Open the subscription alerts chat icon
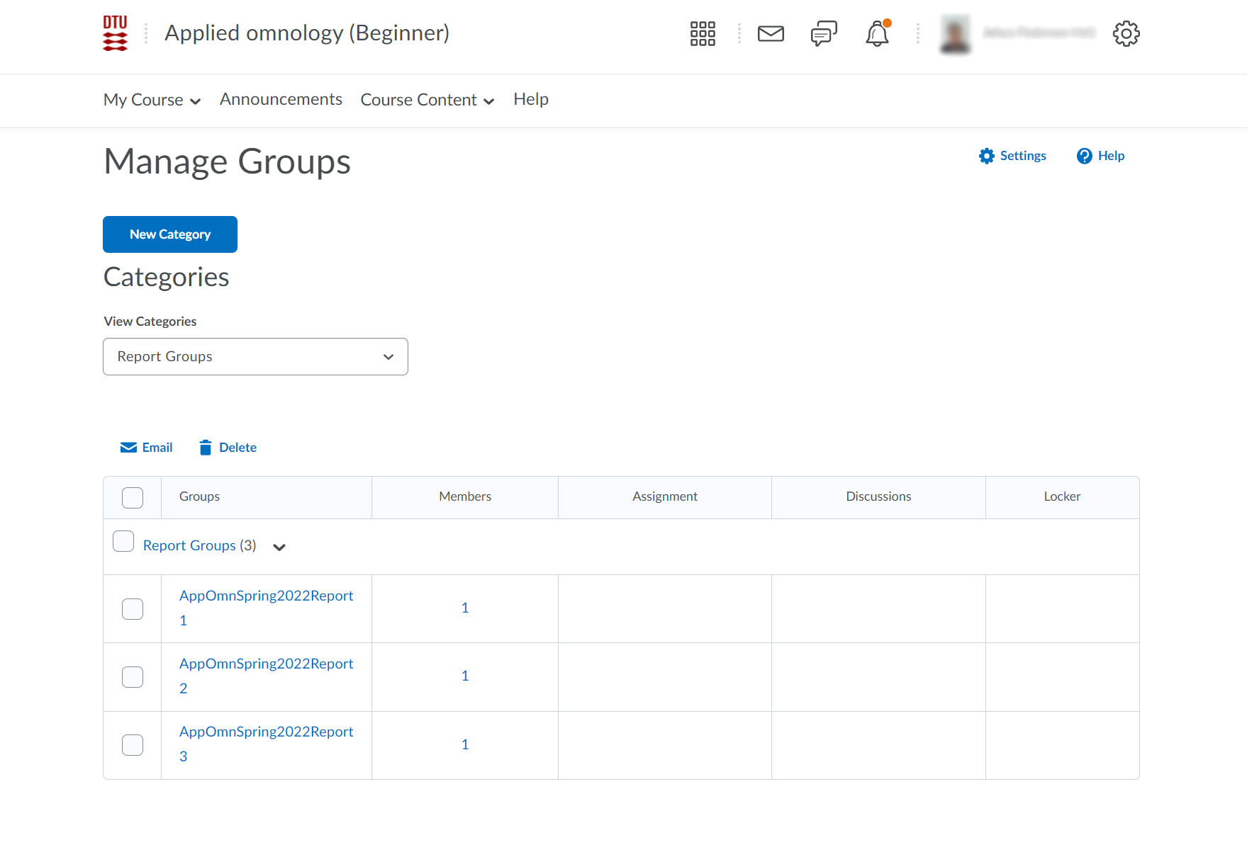Image resolution: width=1247 pixels, height=852 pixels. click(x=824, y=33)
